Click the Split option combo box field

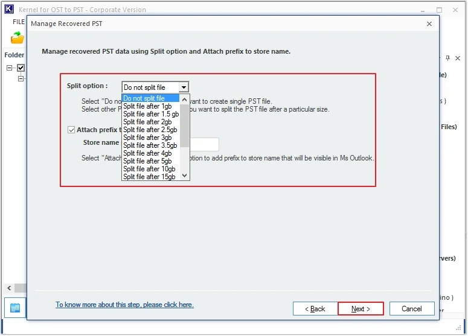click(155, 87)
